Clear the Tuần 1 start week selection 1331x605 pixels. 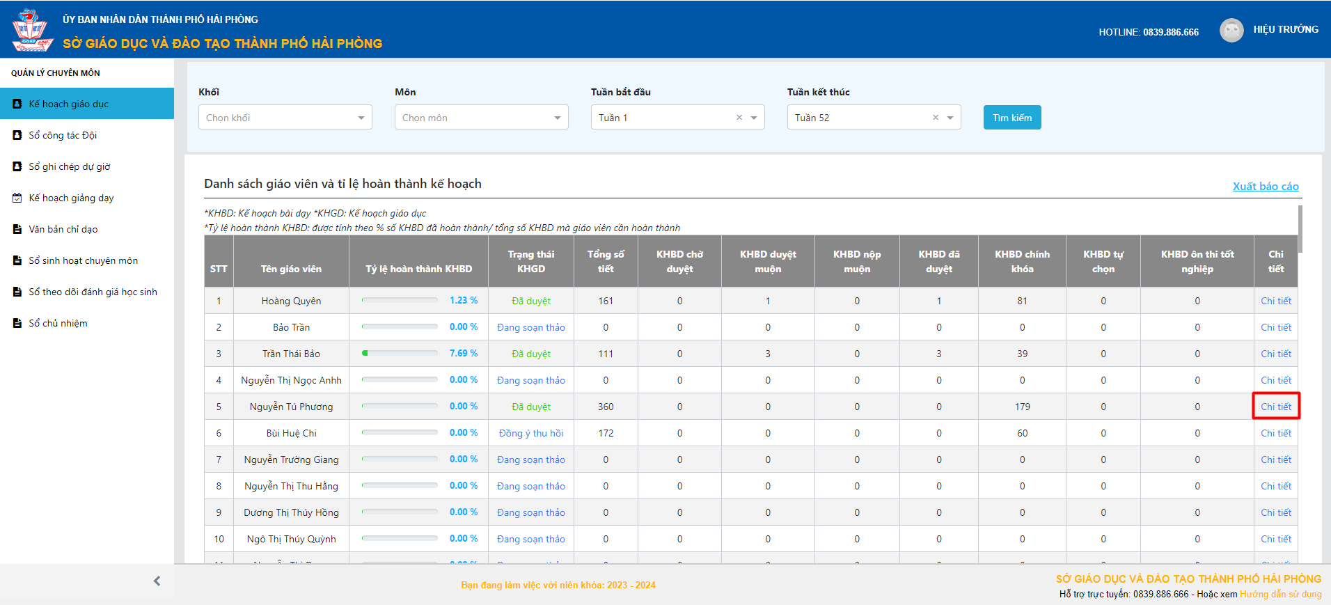click(739, 118)
